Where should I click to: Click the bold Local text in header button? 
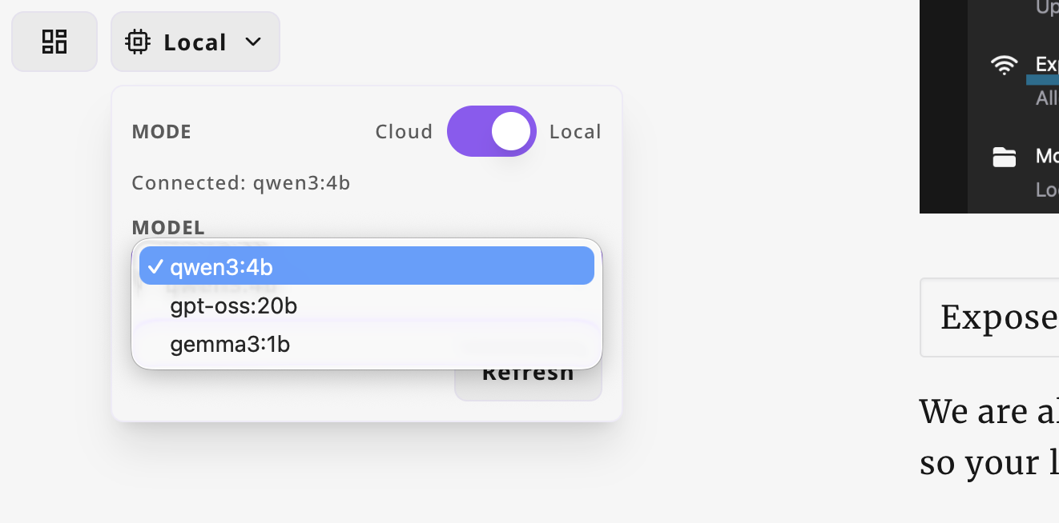point(195,42)
